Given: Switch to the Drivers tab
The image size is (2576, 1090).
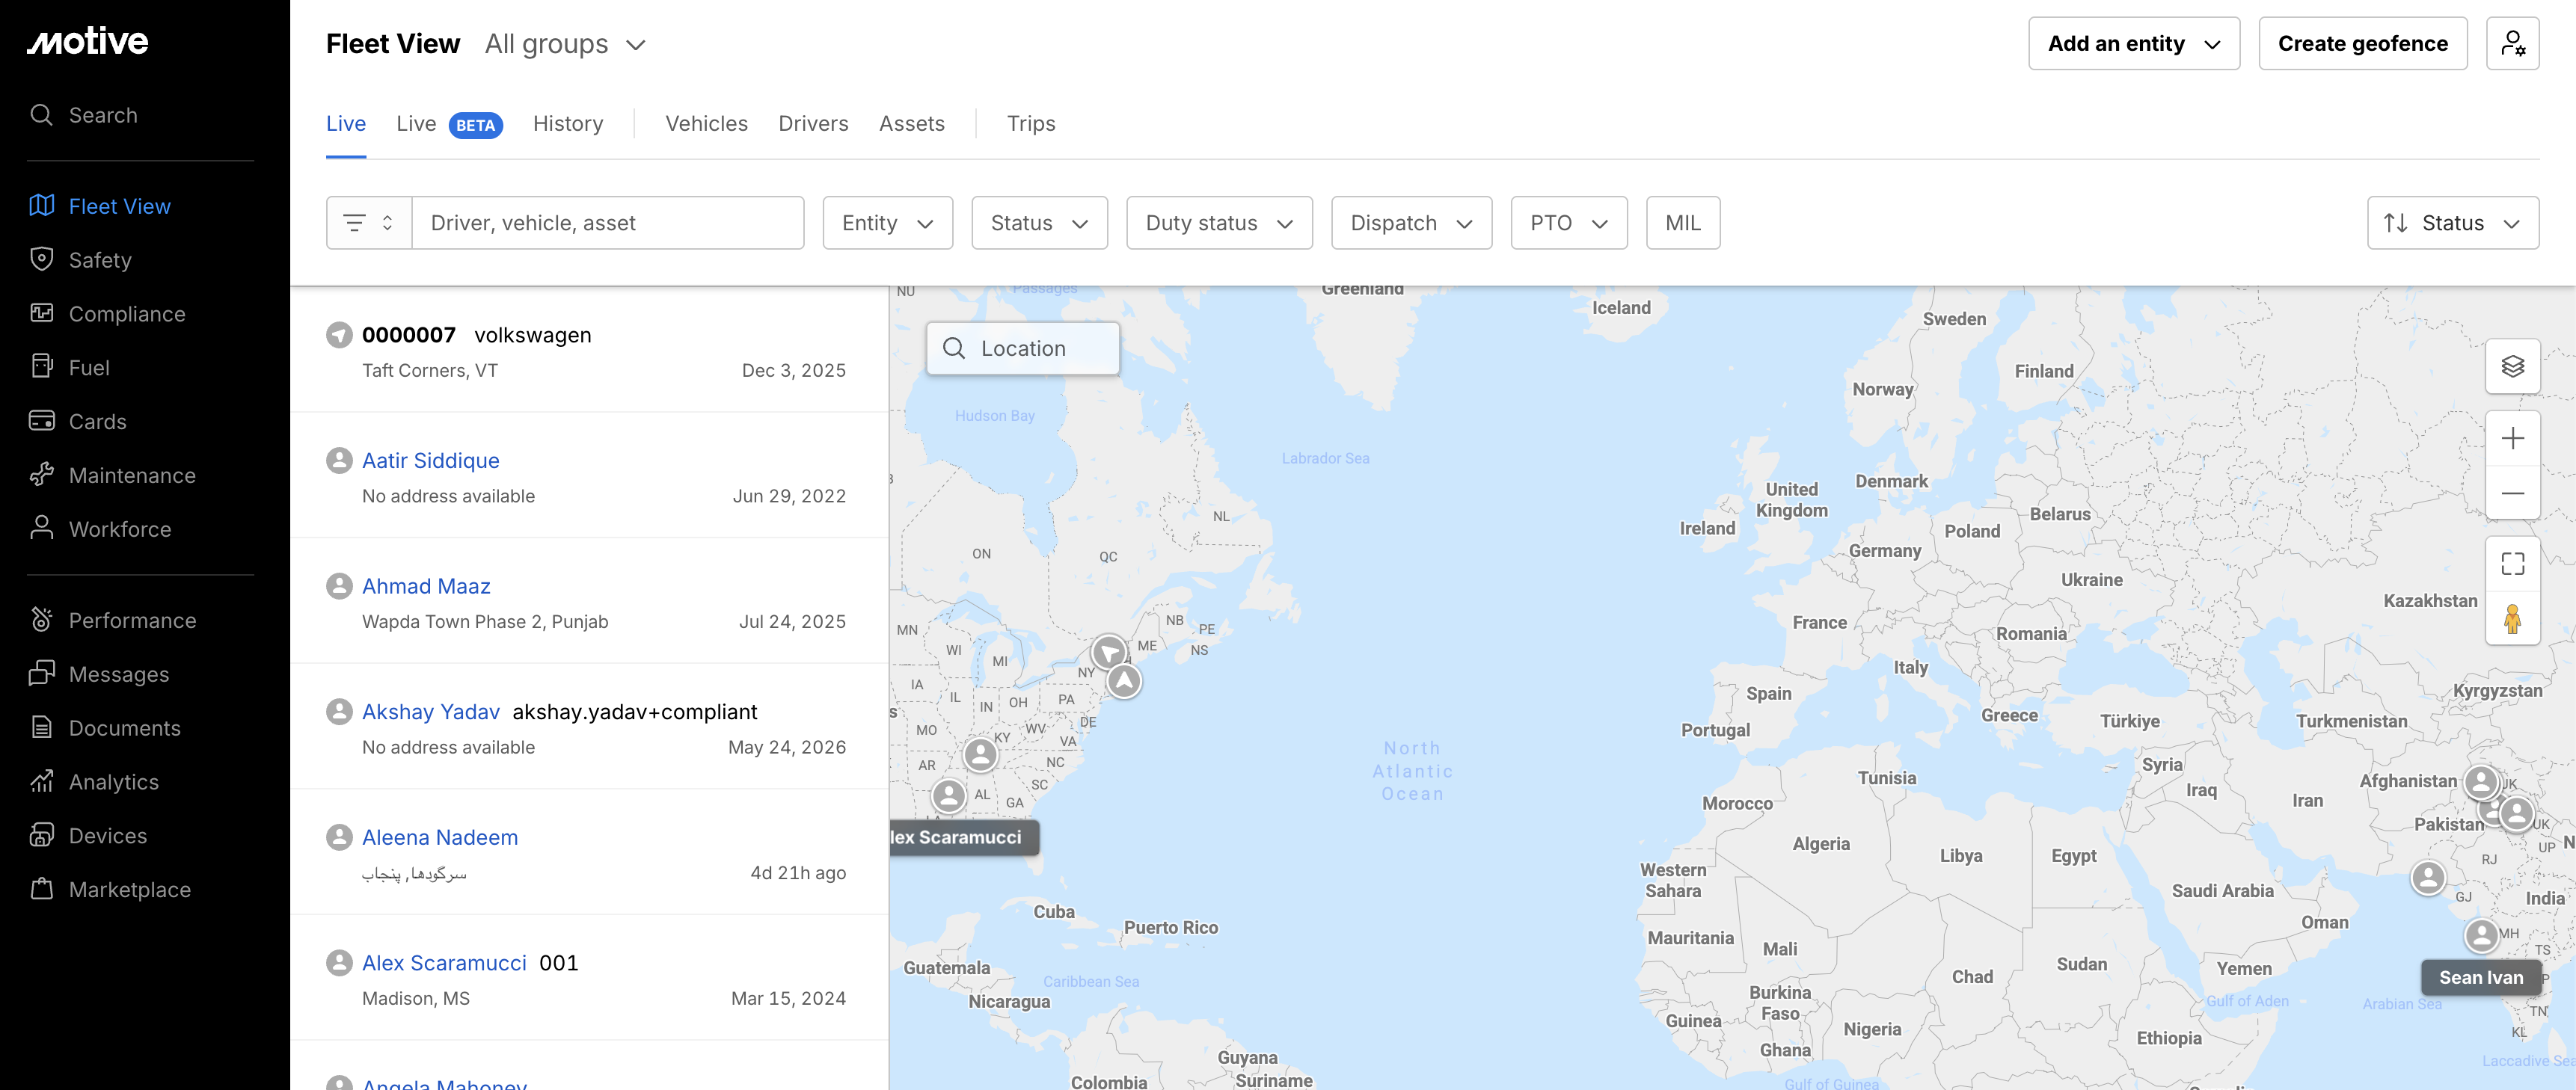Looking at the screenshot, I should click(x=813, y=124).
